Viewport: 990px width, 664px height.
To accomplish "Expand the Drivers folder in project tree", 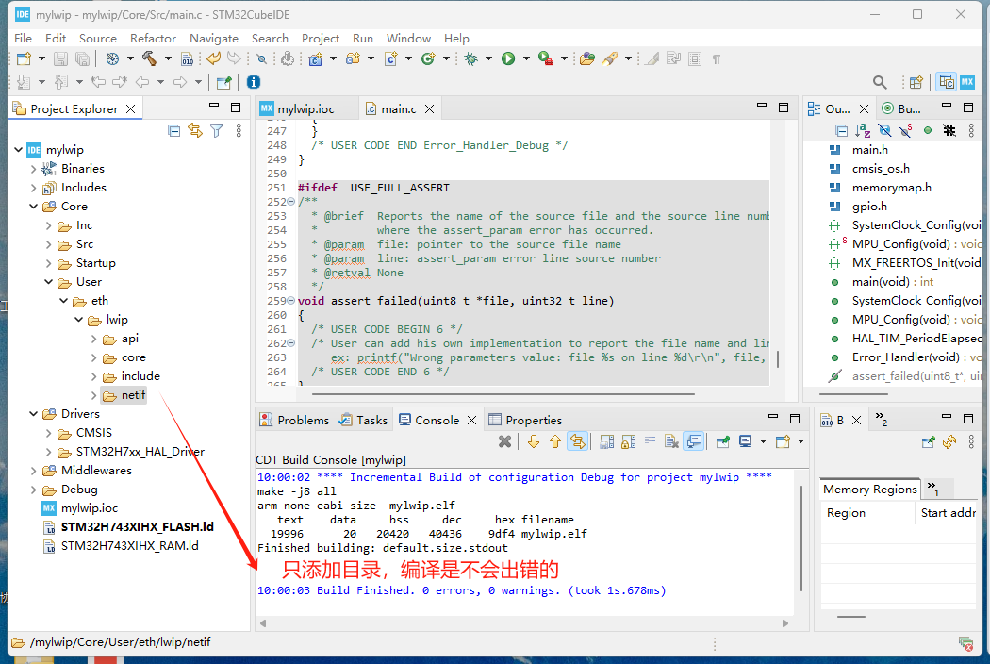I will [x=34, y=414].
